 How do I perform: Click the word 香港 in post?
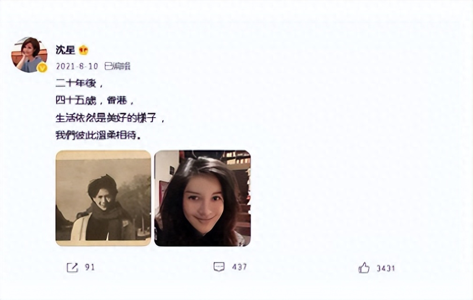[117, 100]
